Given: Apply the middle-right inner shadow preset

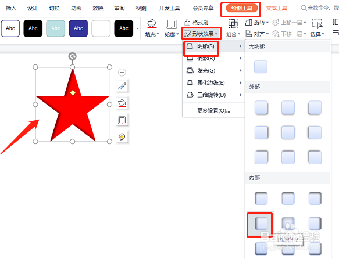Looking at the screenshot, I should pyautogui.click(x=315, y=224).
